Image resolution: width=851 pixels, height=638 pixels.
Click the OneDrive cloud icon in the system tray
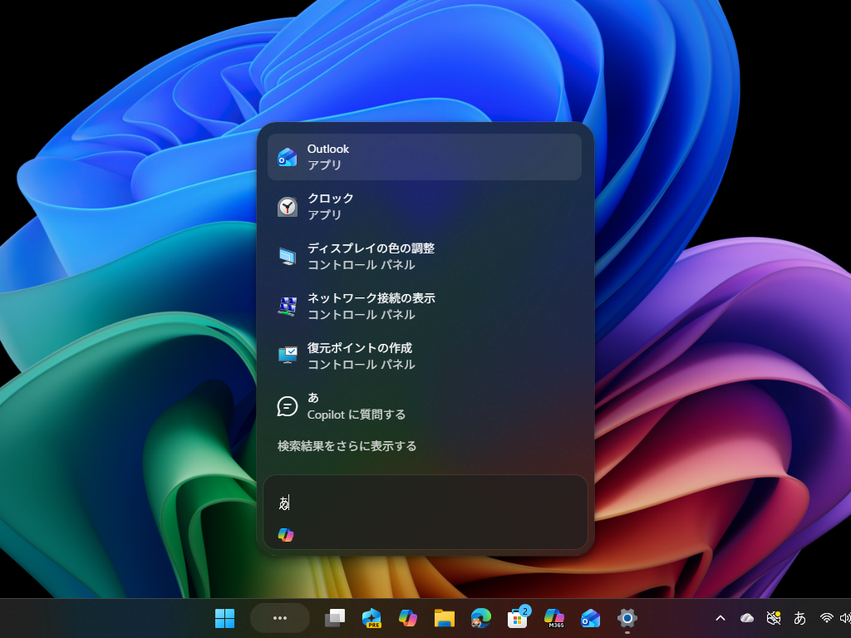pyautogui.click(x=747, y=618)
